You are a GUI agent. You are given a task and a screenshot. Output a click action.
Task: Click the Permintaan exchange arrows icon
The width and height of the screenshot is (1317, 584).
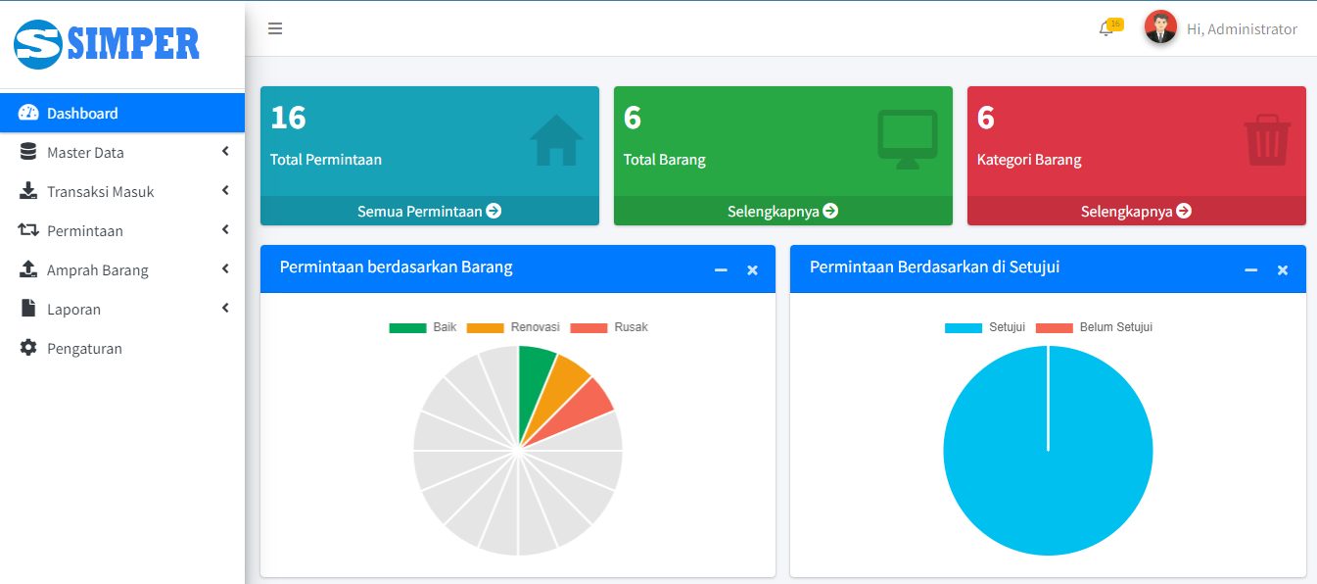point(28,230)
